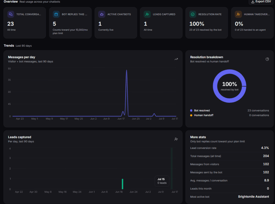
Task: Click the 'Overview' page heading
Action: pos(11,2)
